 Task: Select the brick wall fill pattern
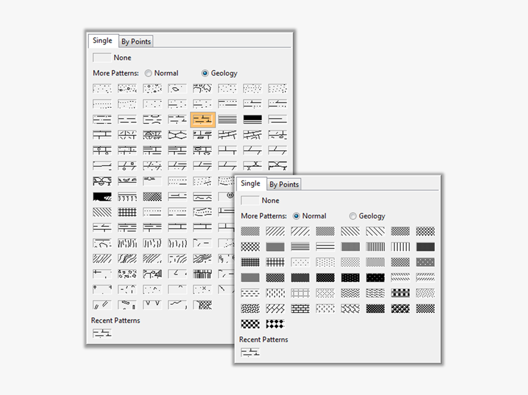pyautogui.click(x=301, y=309)
